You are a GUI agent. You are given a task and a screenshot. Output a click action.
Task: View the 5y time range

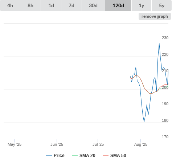point(161,5)
